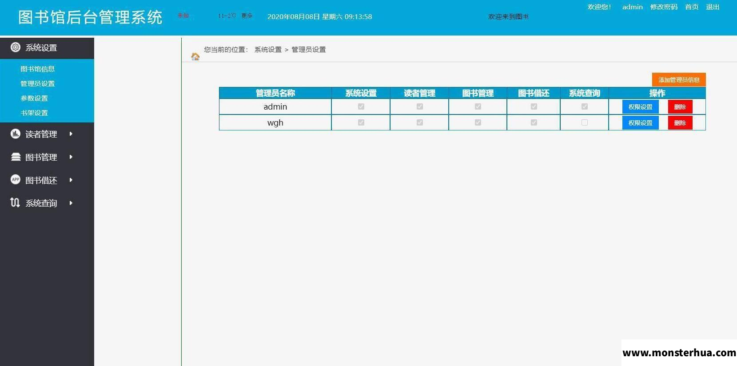Click the 系统设置 column header

tap(361, 93)
